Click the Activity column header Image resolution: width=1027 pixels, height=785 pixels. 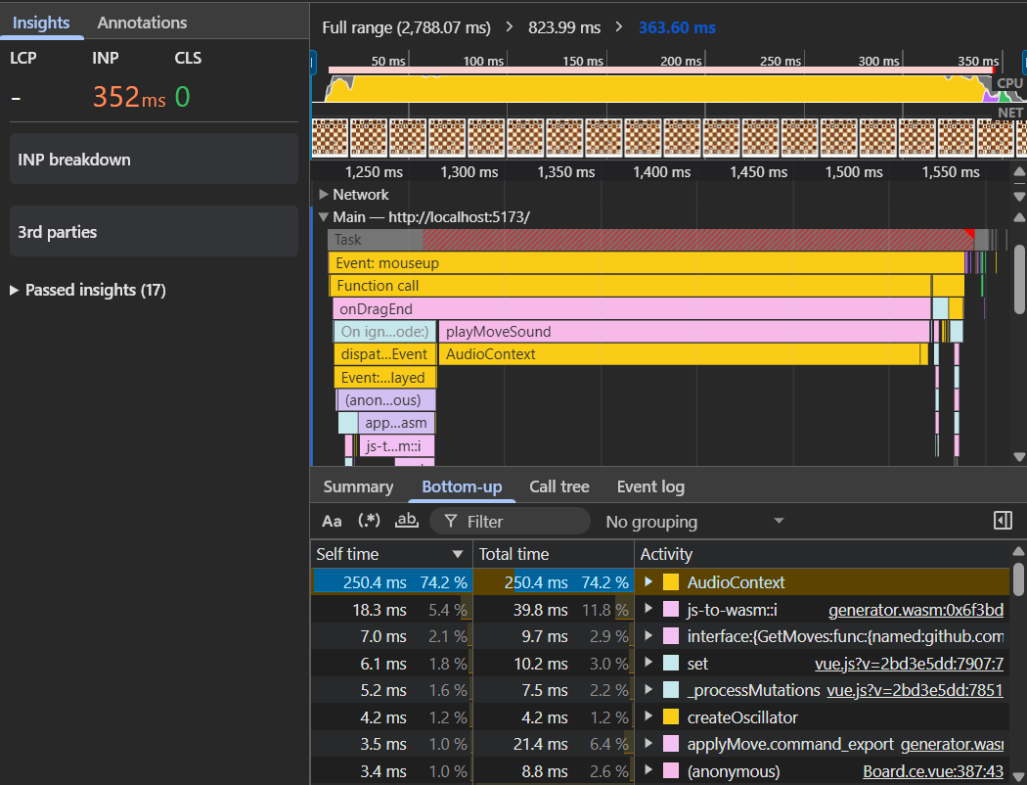coord(822,554)
